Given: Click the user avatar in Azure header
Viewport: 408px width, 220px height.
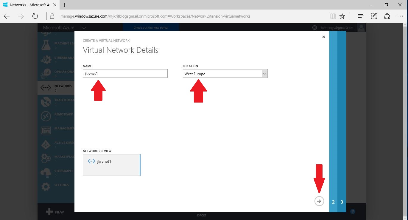Looking at the screenshot, I should click(362, 28).
